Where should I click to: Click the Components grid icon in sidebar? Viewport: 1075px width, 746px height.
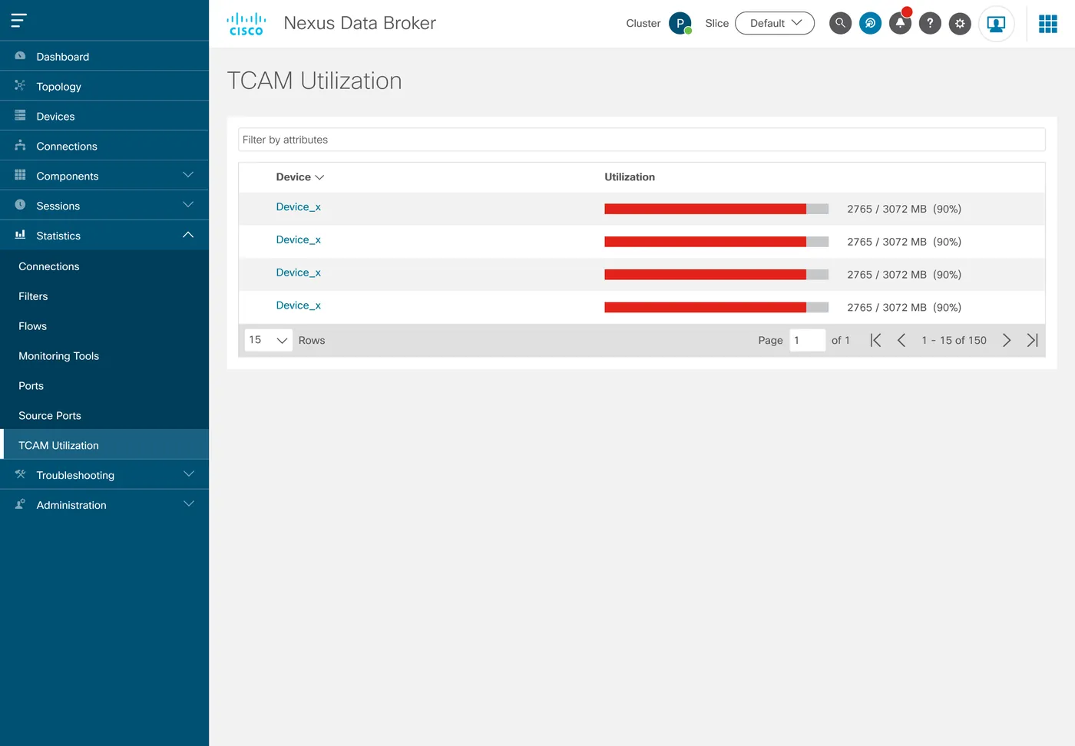tap(20, 175)
